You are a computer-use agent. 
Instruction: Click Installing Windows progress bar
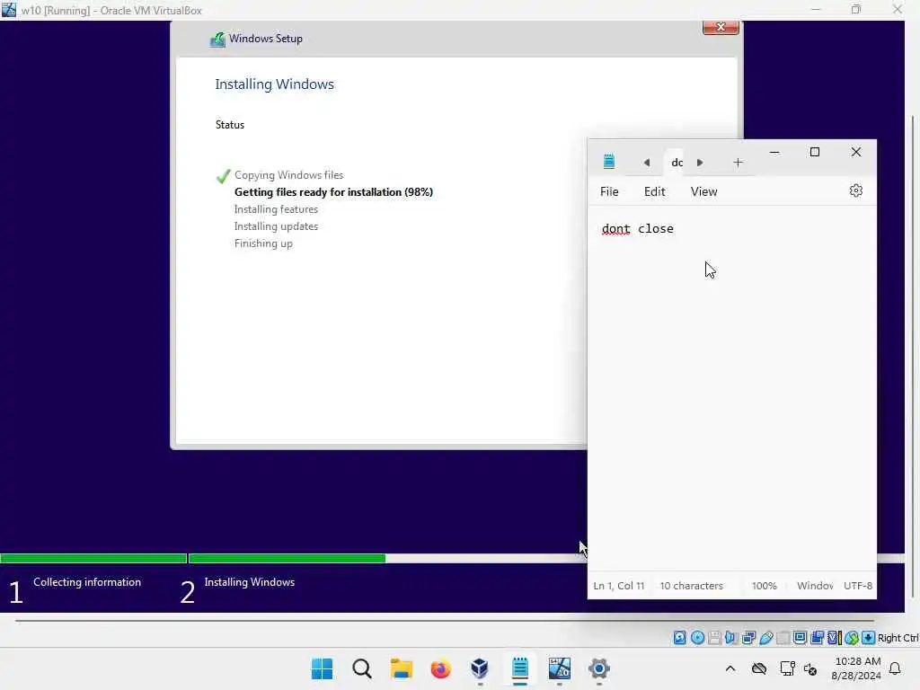[x=387, y=558]
